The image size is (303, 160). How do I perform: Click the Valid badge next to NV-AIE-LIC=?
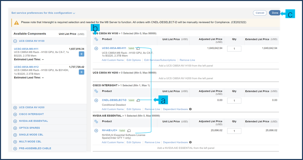pyautogui.click(x=122, y=130)
